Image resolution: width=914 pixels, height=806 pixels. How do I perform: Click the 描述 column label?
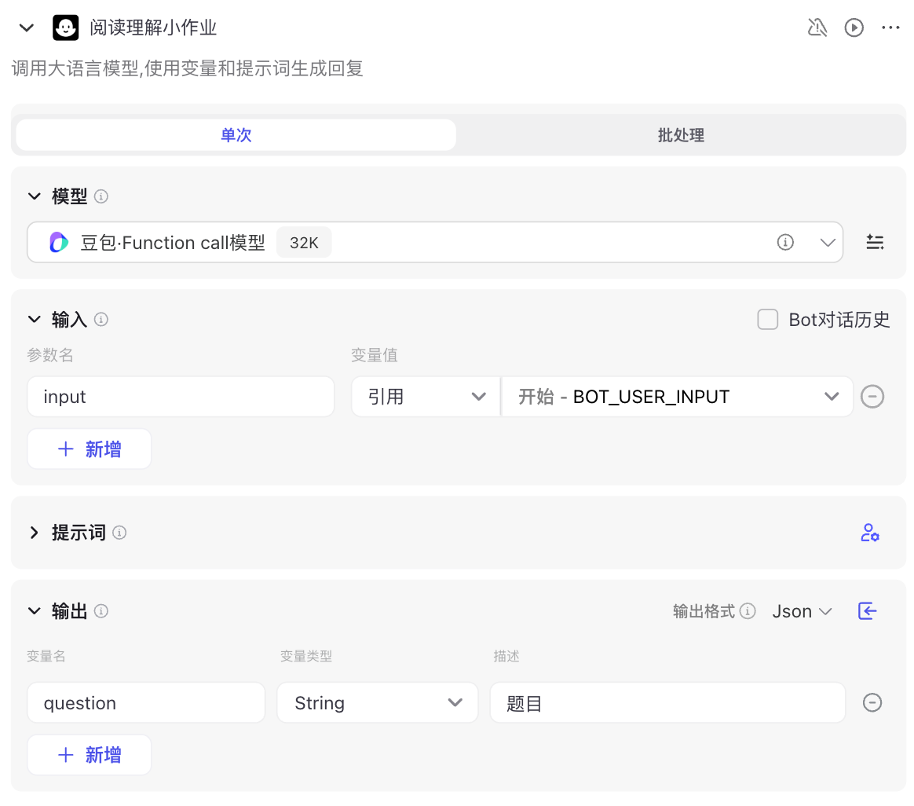click(x=506, y=656)
